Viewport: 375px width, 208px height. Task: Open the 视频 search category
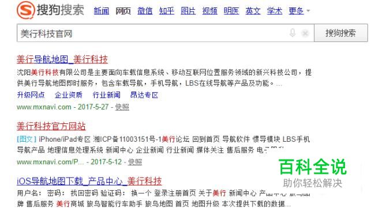210,11
